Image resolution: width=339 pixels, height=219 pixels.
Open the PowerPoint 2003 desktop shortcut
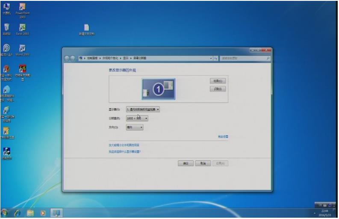22,7
